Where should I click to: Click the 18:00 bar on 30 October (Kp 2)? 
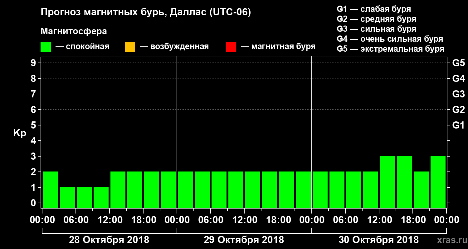click(x=421, y=190)
